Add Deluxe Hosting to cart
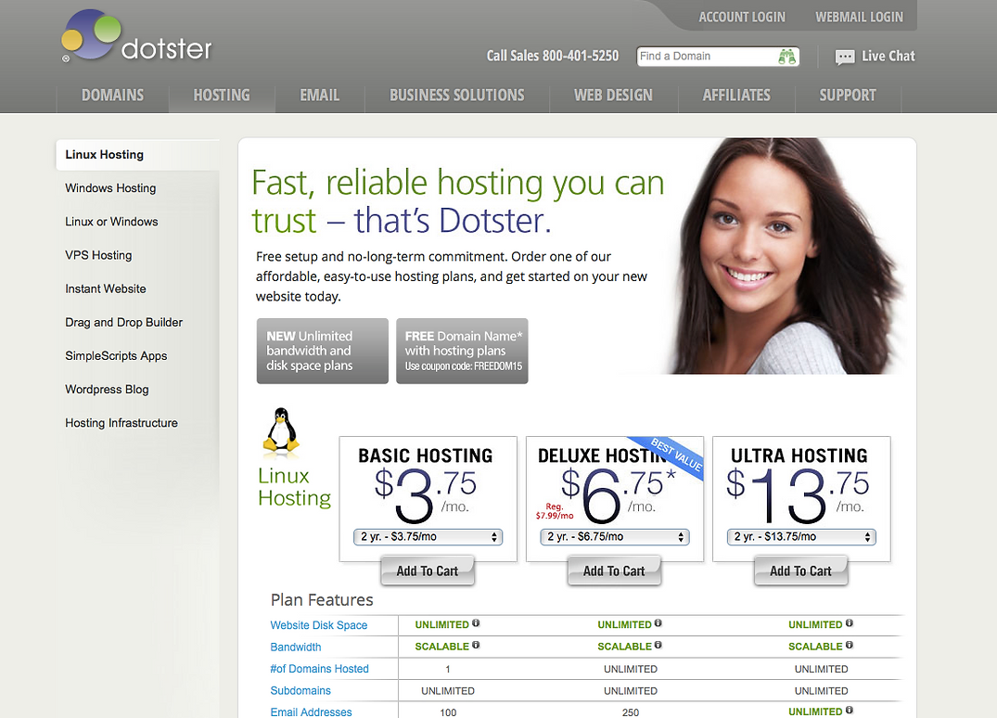The height and width of the screenshot is (718, 997). click(x=614, y=571)
